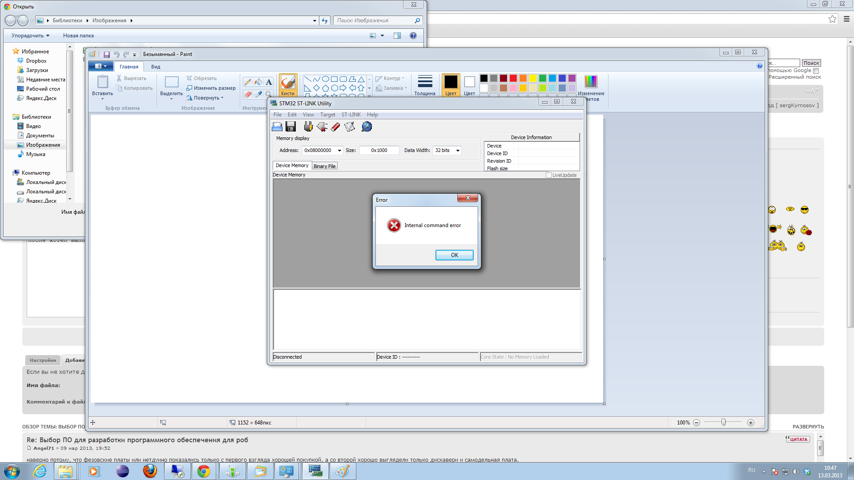Click the Size input field showing 0x1000
Screen dimensions: 854x480
click(x=379, y=151)
